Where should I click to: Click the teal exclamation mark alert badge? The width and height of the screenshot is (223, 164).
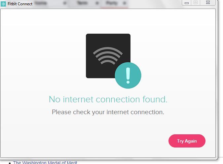(x=128, y=75)
